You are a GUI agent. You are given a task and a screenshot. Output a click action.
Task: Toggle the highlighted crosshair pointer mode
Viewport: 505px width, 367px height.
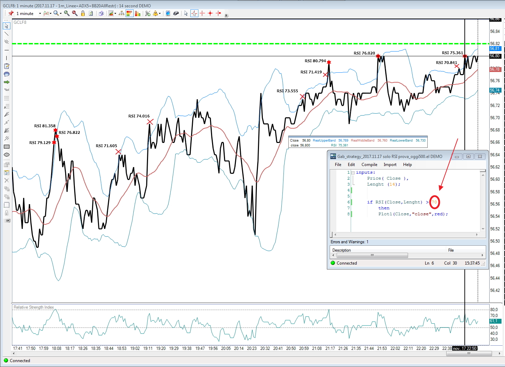194,13
